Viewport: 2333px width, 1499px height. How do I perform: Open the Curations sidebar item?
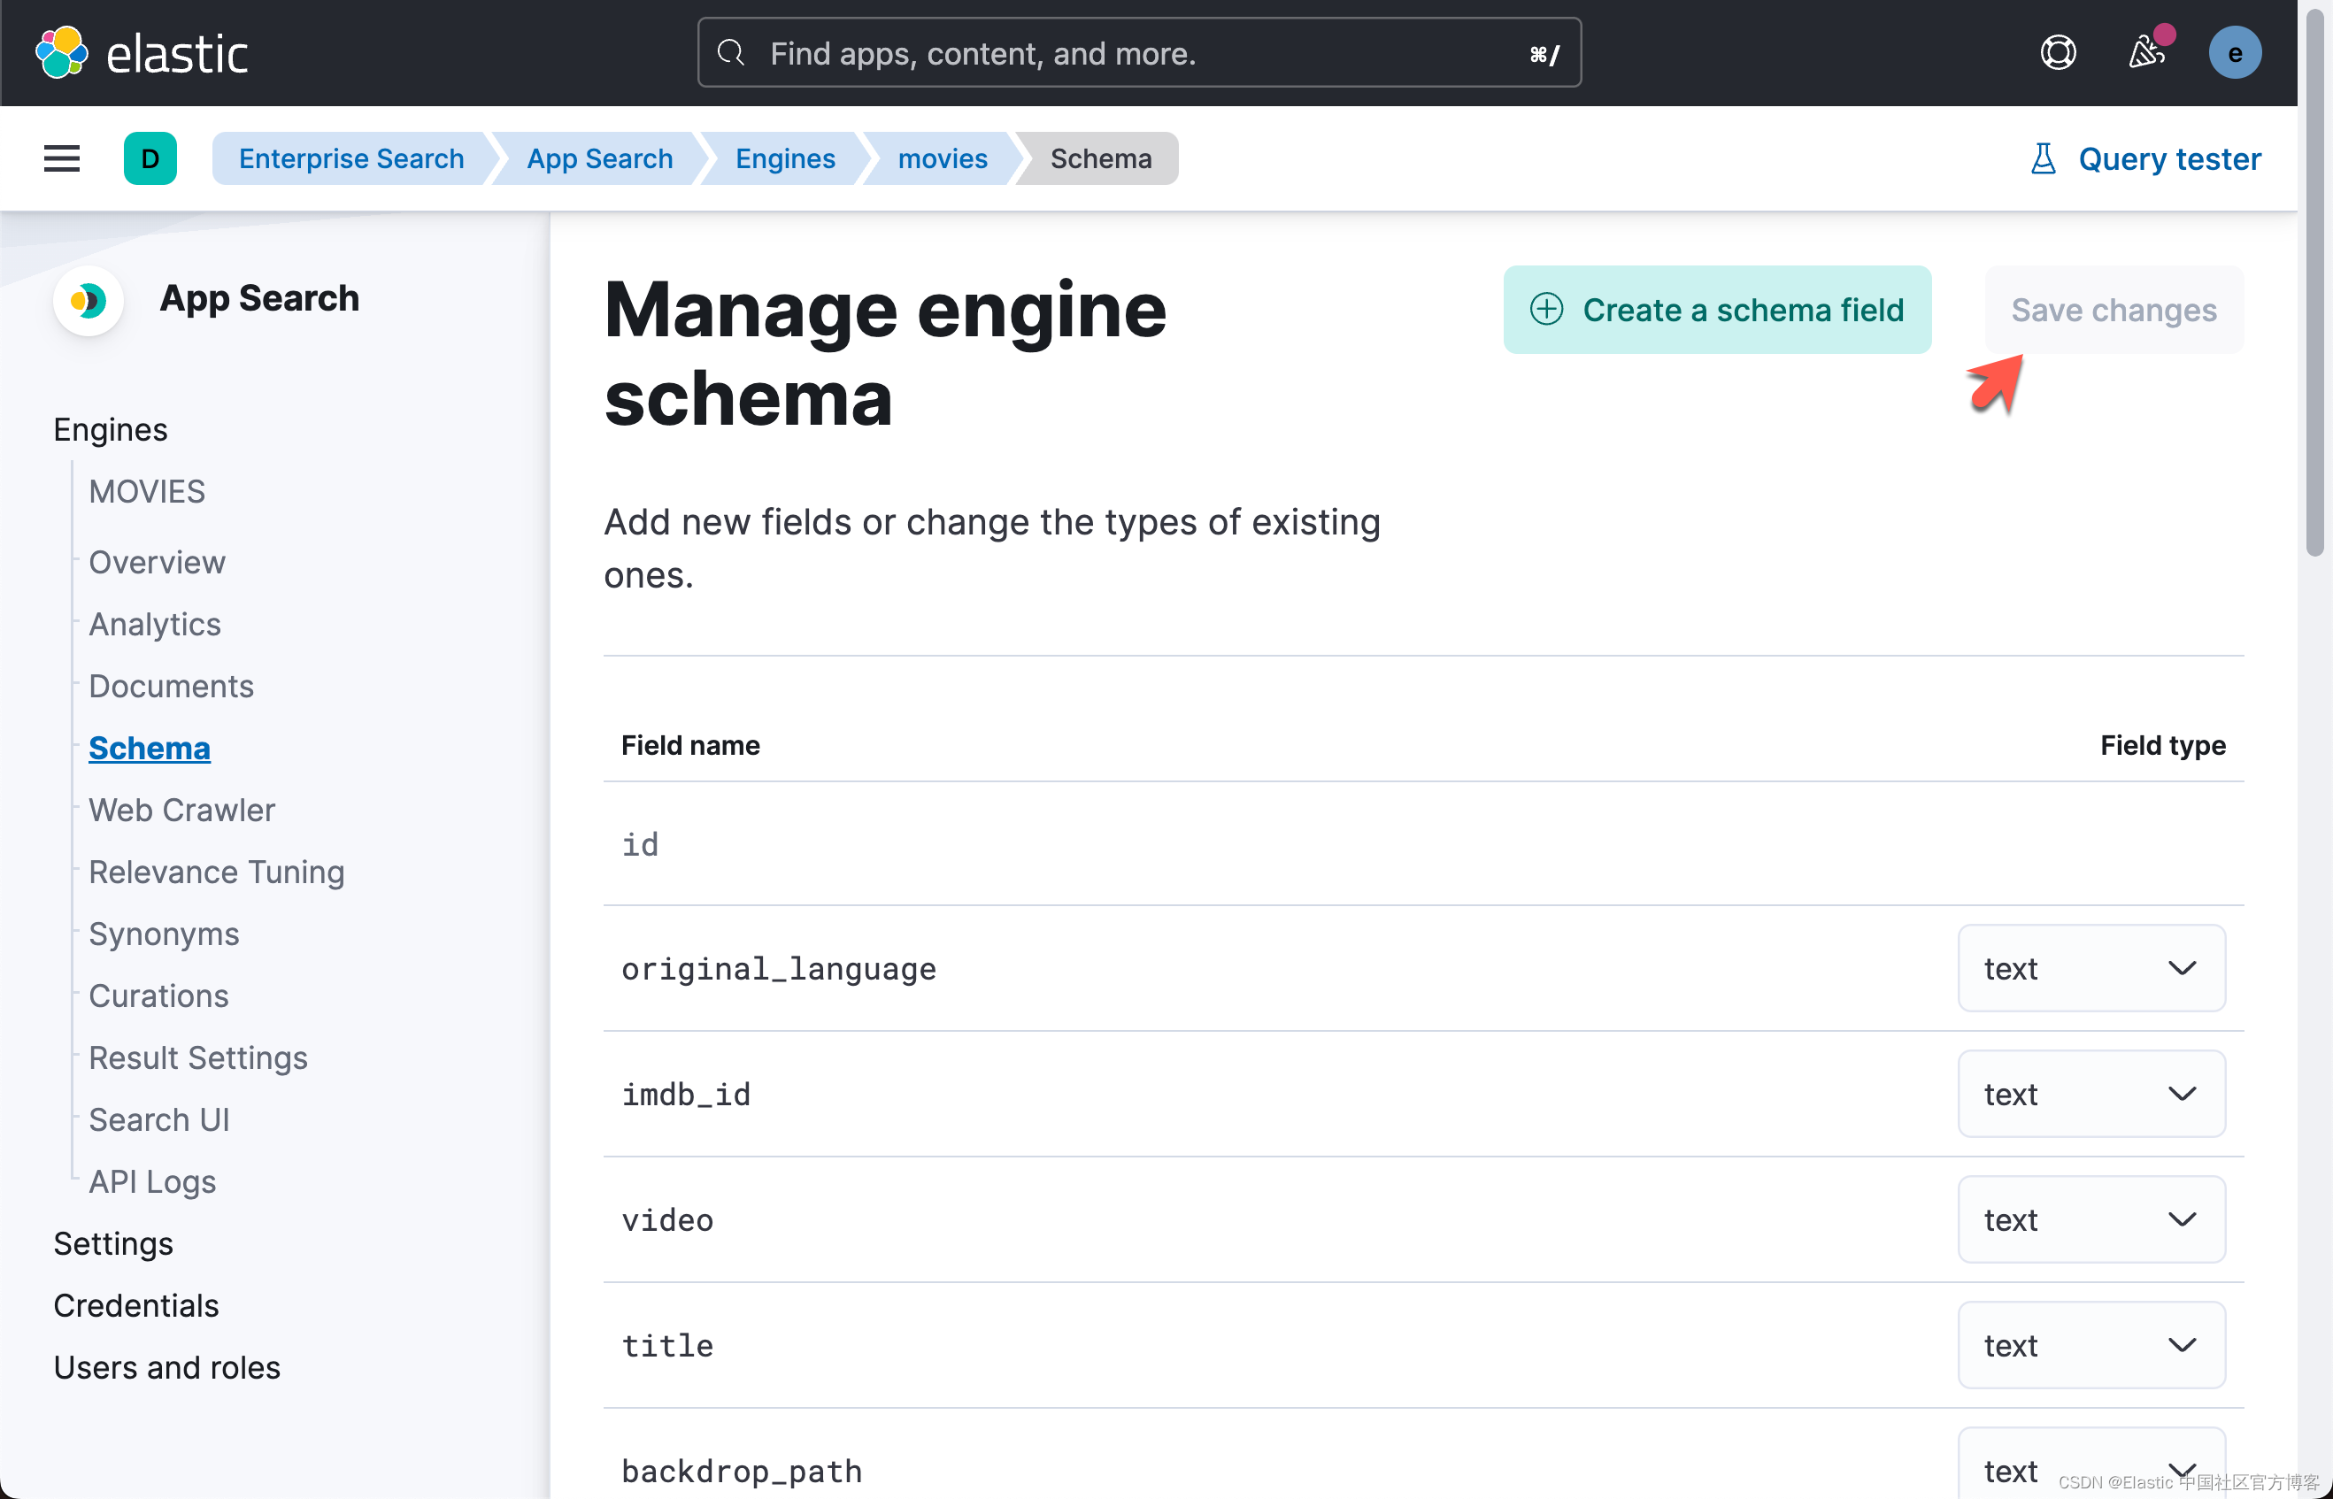[158, 995]
